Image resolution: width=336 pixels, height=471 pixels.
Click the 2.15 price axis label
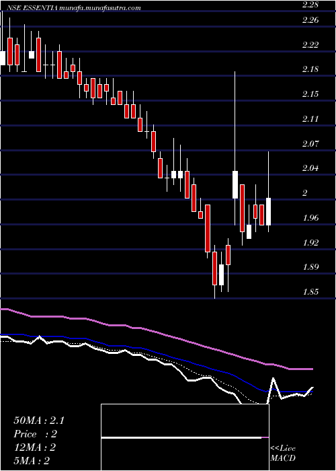click(x=310, y=94)
